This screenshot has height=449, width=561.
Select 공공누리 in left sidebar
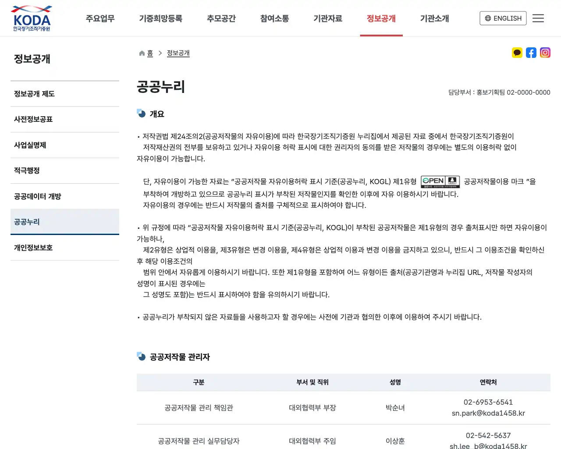pyautogui.click(x=26, y=221)
